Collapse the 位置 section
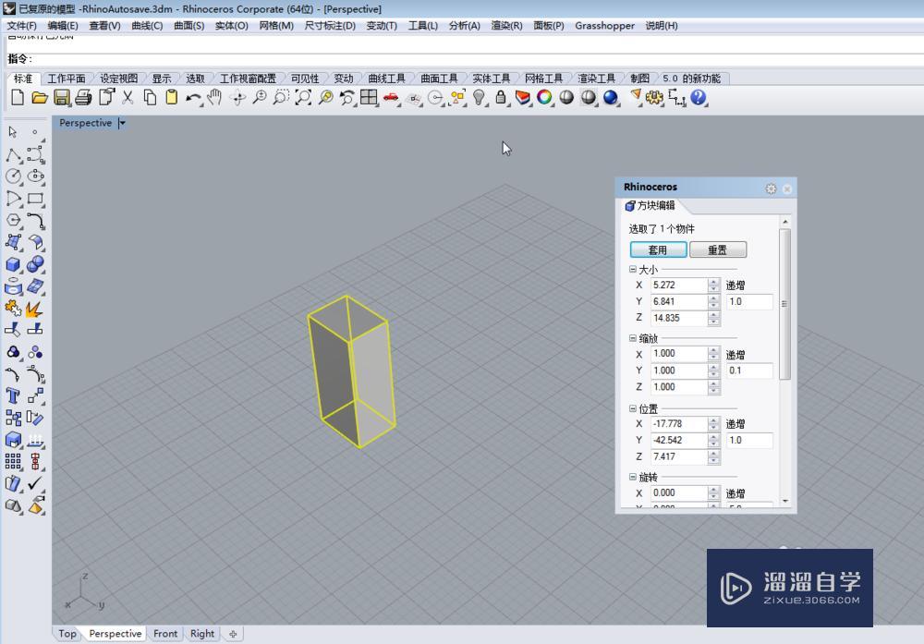 pyautogui.click(x=633, y=408)
